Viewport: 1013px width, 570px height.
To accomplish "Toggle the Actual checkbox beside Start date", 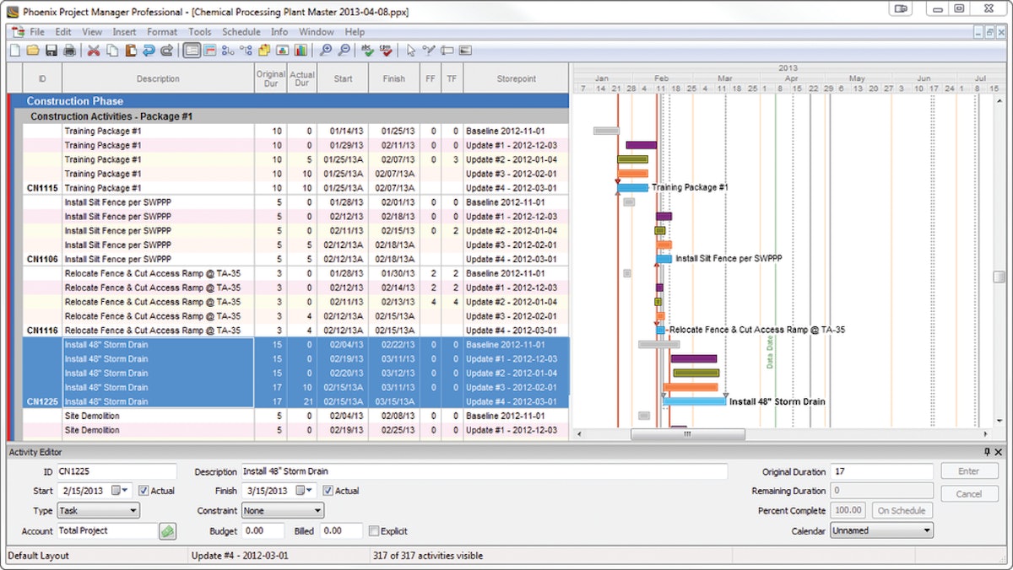I will [x=144, y=491].
